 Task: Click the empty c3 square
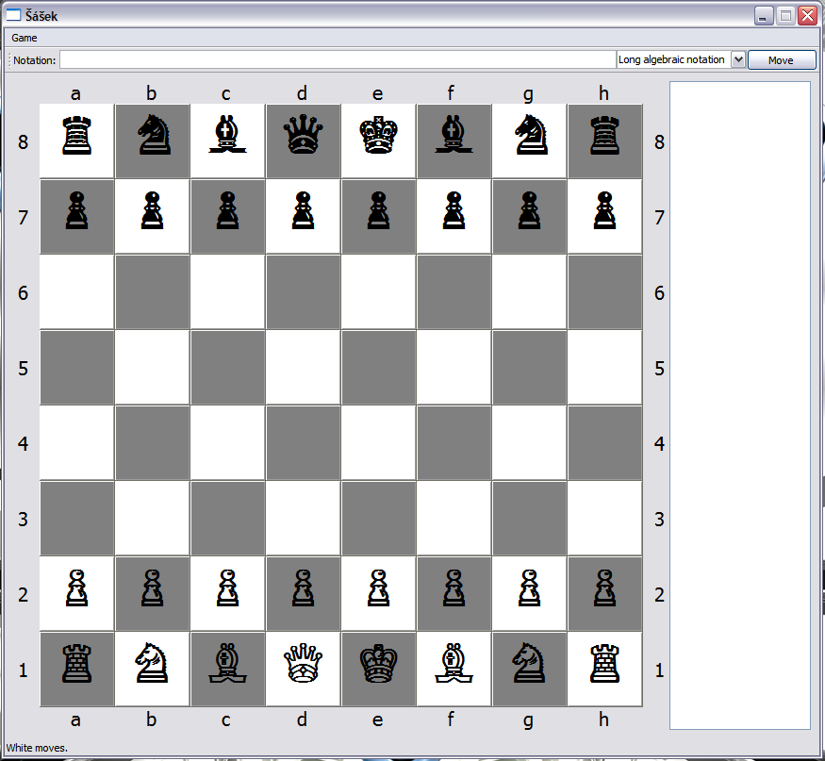pos(228,519)
